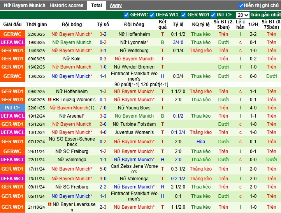The height and width of the screenshot is (213, 281).
Task: Click the 4-0 score against Juventus Women's
Action: coord(103,132)
